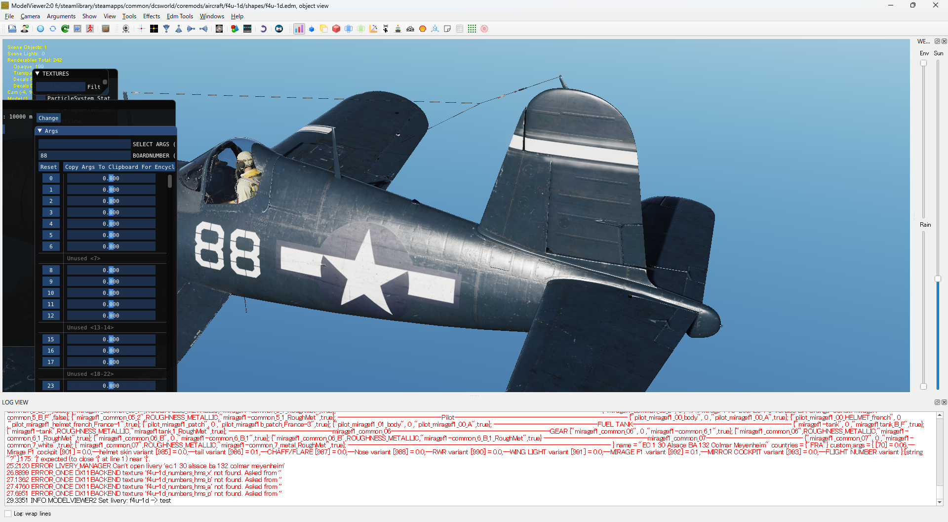Click the open model file icon
Screen dimensions: 948x522
click(12, 29)
